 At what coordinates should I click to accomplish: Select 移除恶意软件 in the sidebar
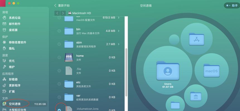coord(18,42)
